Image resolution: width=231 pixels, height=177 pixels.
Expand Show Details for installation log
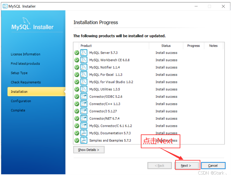89,150
